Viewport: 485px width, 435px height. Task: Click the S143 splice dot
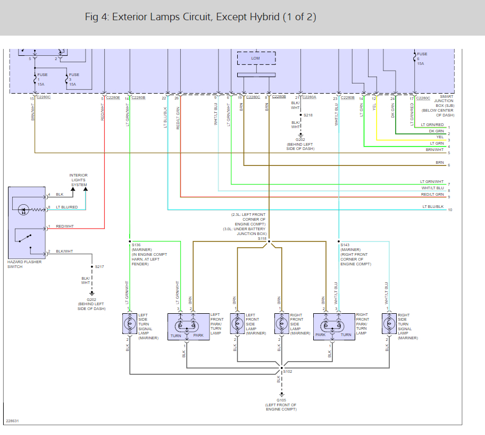339,241
